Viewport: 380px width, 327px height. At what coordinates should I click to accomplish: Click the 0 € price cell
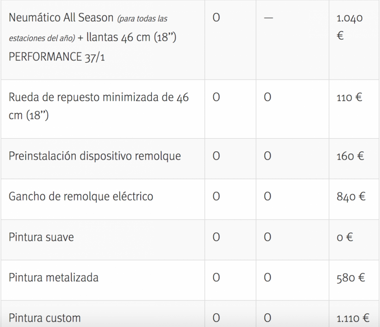pyautogui.click(x=344, y=237)
